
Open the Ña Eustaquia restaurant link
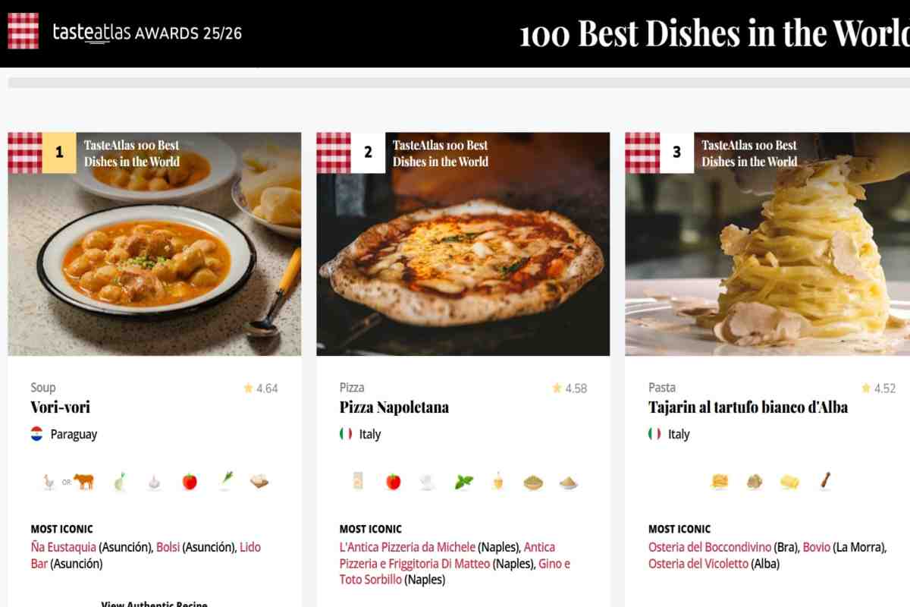pyautogui.click(x=64, y=547)
